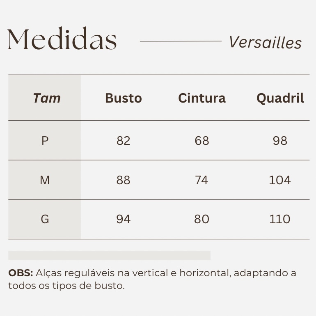This screenshot has width=316, height=316.
Task: Select Quadril value 98
Action: tap(280, 141)
